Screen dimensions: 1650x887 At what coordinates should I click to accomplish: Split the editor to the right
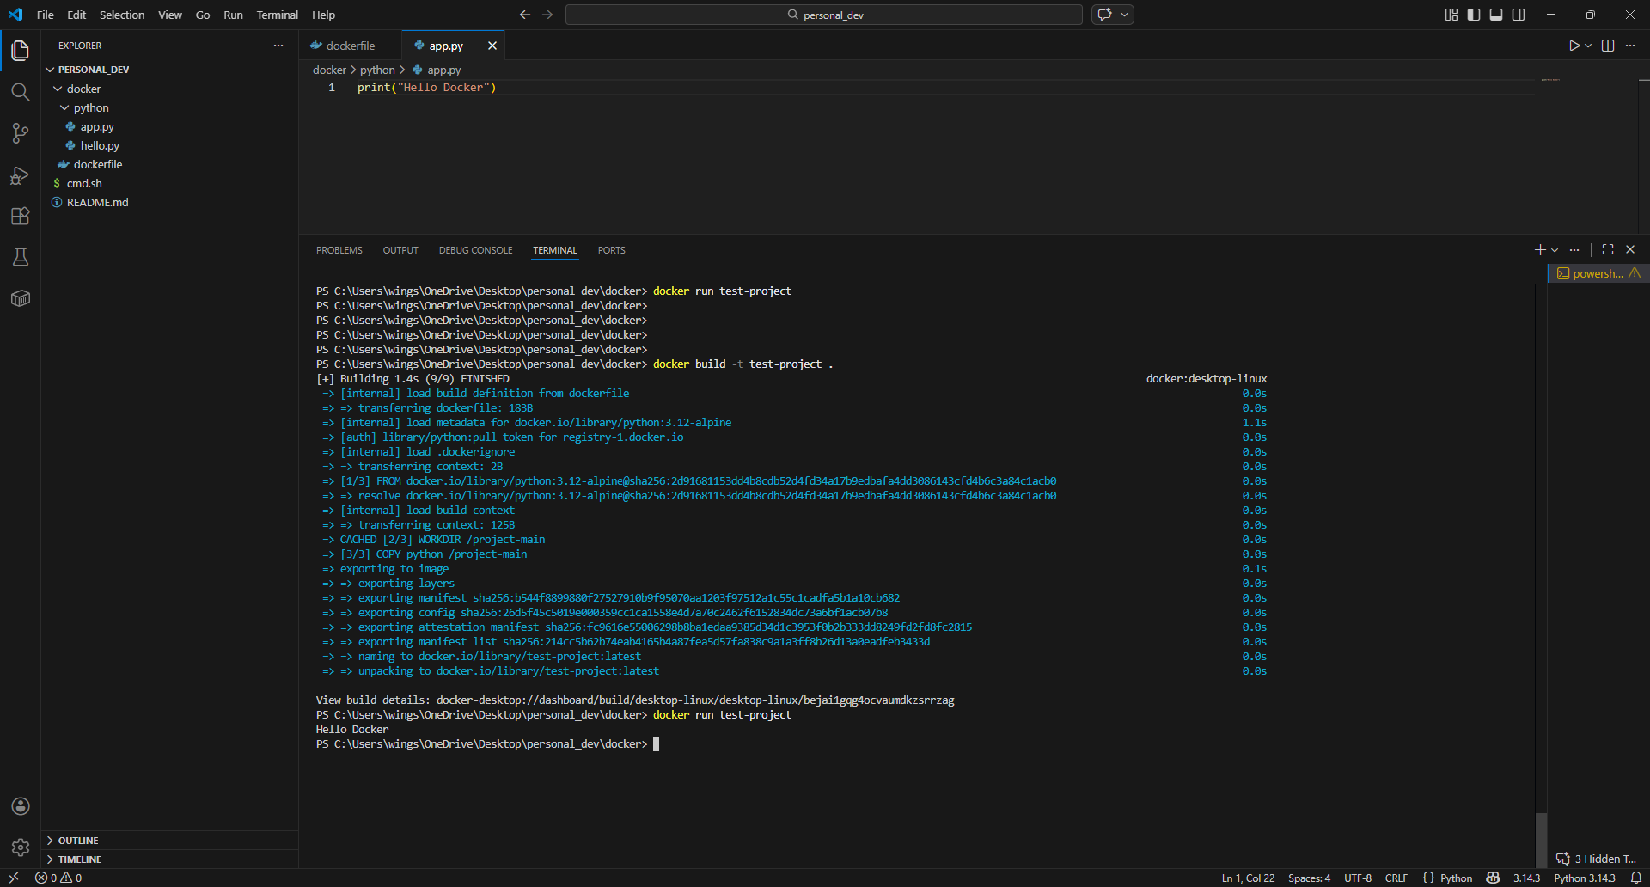(1608, 46)
